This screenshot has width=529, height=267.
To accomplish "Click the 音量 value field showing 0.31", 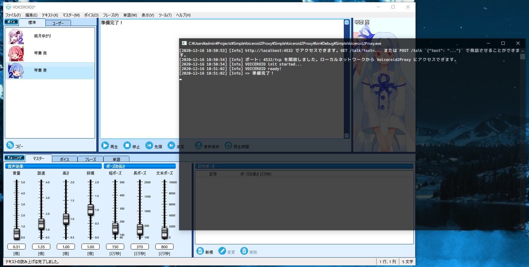I will click(17, 247).
